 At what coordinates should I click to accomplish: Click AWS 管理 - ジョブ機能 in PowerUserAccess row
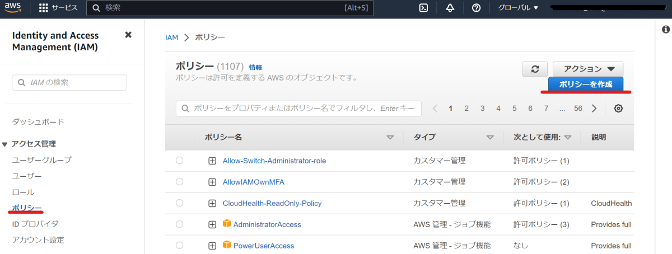click(x=452, y=246)
